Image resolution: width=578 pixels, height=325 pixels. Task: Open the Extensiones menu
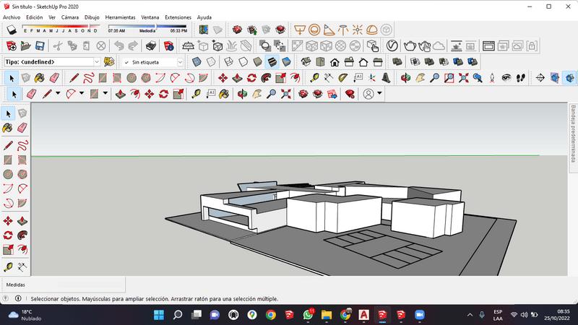(178, 17)
